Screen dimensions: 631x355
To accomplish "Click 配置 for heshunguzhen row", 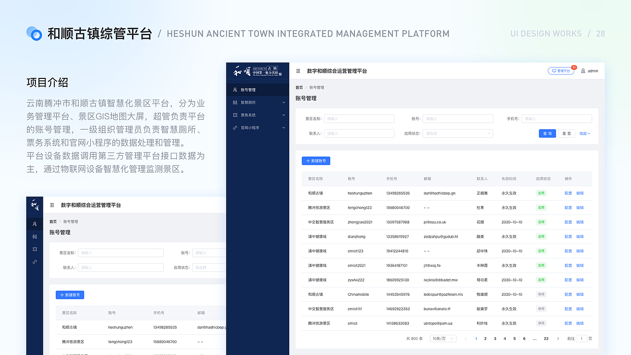I will coord(568,193).
